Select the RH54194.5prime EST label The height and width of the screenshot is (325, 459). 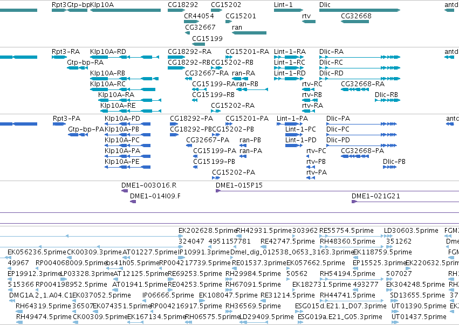(x=347, y=274)
